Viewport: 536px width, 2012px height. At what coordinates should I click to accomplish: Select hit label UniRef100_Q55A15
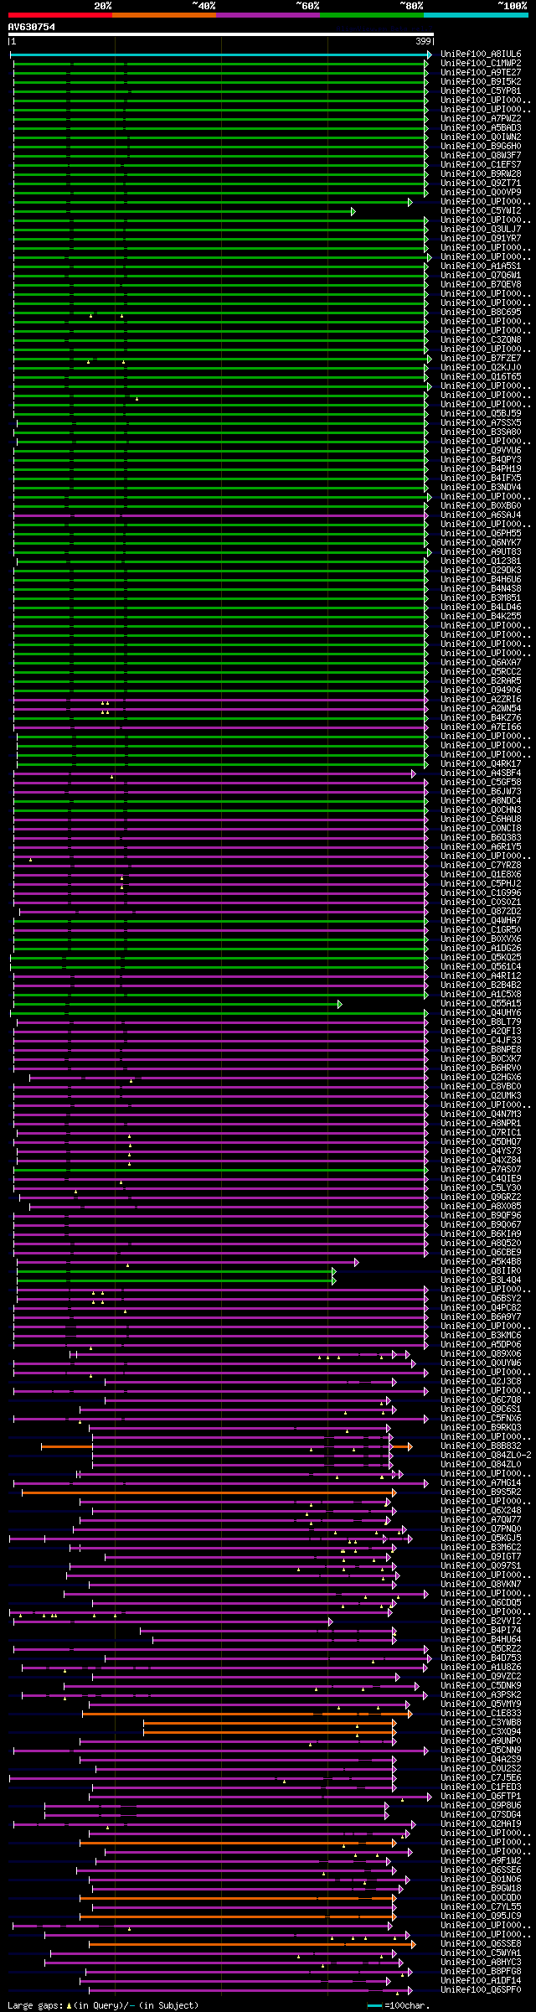click(x=481, y=1003)
